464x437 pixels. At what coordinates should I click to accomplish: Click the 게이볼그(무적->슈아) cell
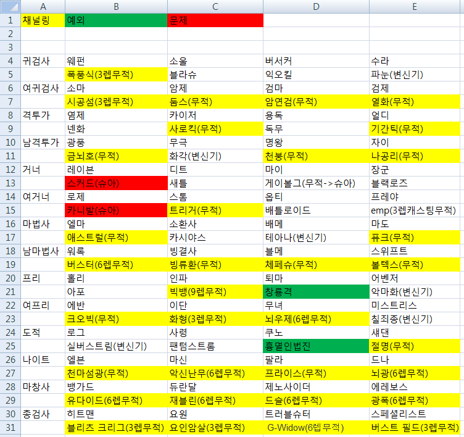coord(316,183)
